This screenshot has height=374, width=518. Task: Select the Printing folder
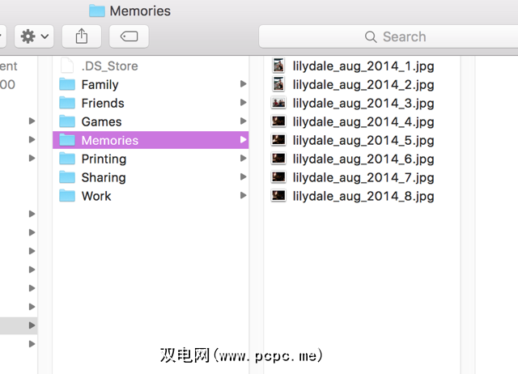104,159
